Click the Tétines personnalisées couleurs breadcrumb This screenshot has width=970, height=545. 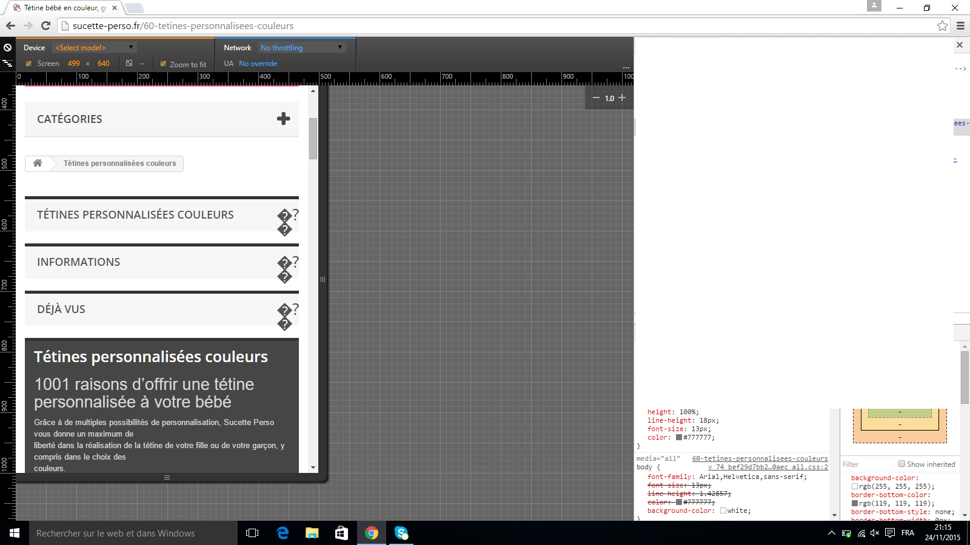(120, 163)
